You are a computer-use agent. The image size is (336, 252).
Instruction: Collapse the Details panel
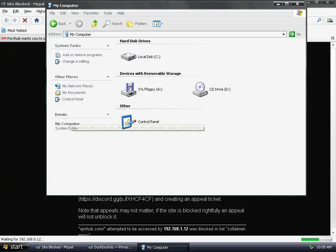[x=108, y=114]
